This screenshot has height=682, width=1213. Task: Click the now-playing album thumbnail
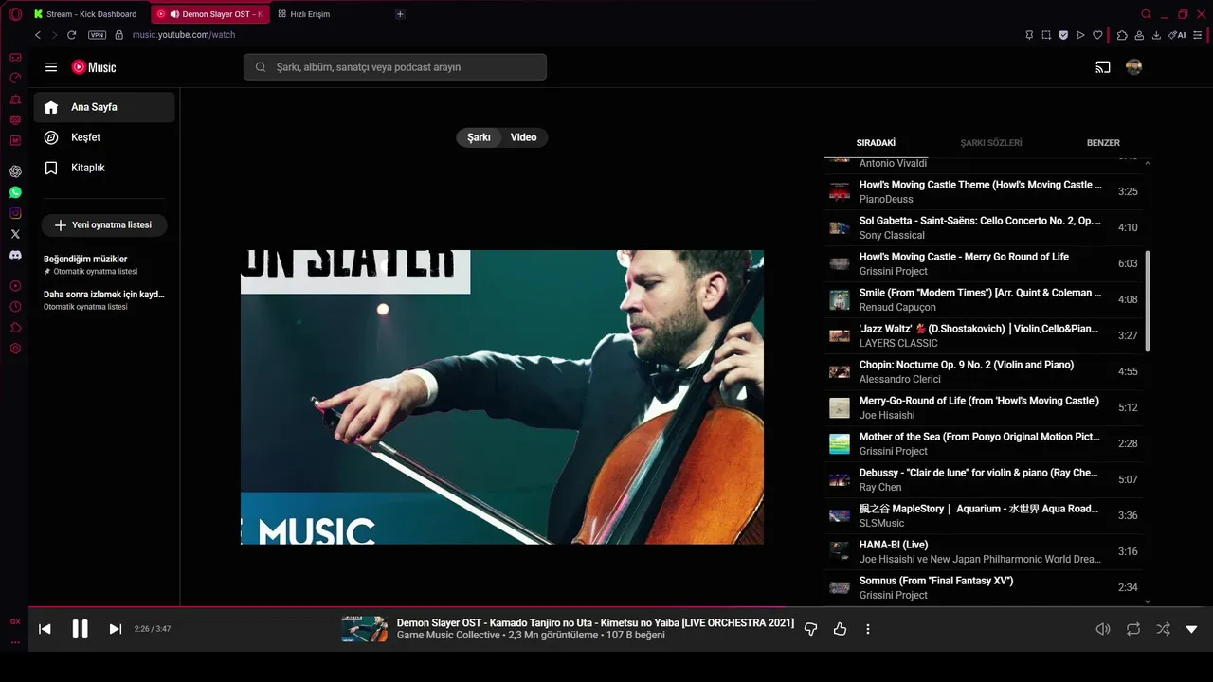365,629
